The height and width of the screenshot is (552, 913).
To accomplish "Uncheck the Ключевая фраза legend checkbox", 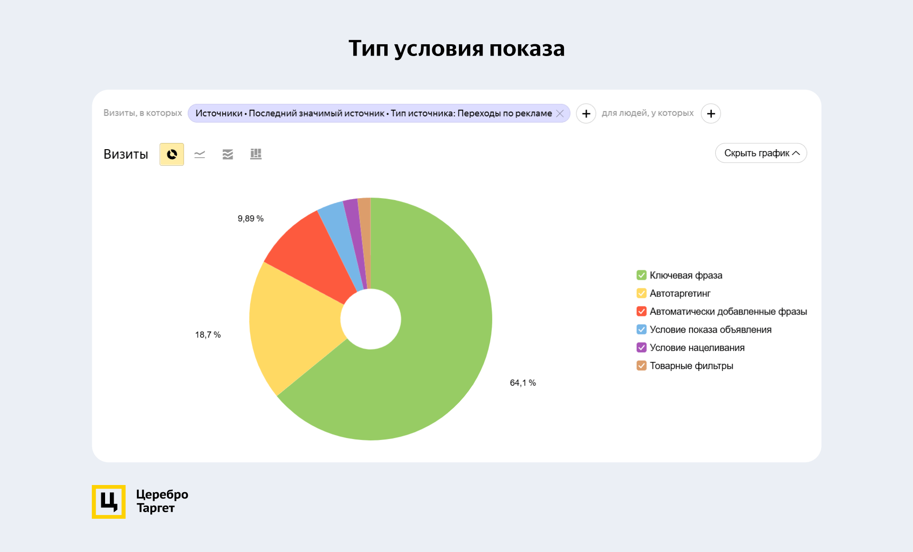I will 641,275.
